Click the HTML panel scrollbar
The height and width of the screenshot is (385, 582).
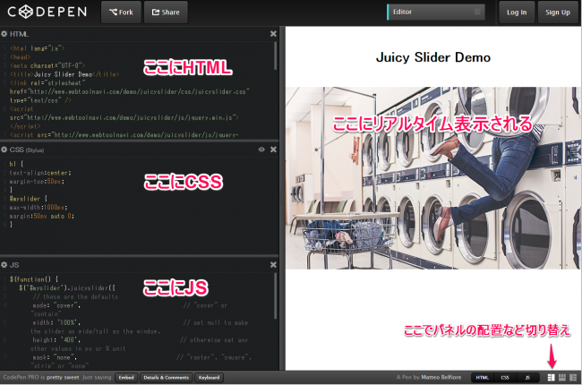pyautogui.click(x=276, y=56)
